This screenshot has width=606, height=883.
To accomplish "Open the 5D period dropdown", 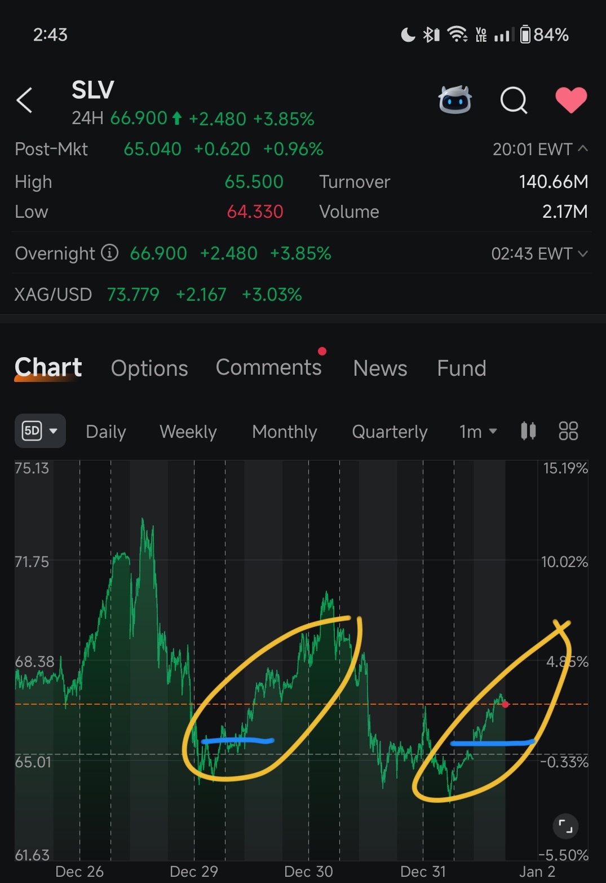I will 40,431.
